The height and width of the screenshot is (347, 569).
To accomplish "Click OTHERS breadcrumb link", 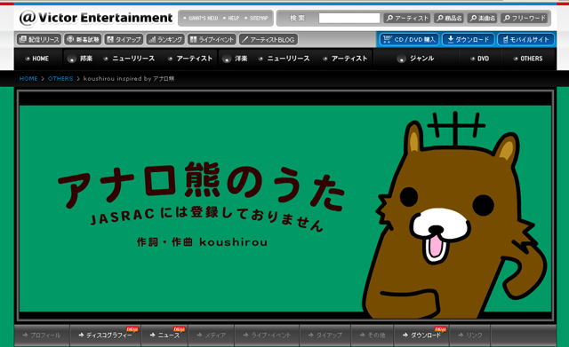I will tap(60, 79).
